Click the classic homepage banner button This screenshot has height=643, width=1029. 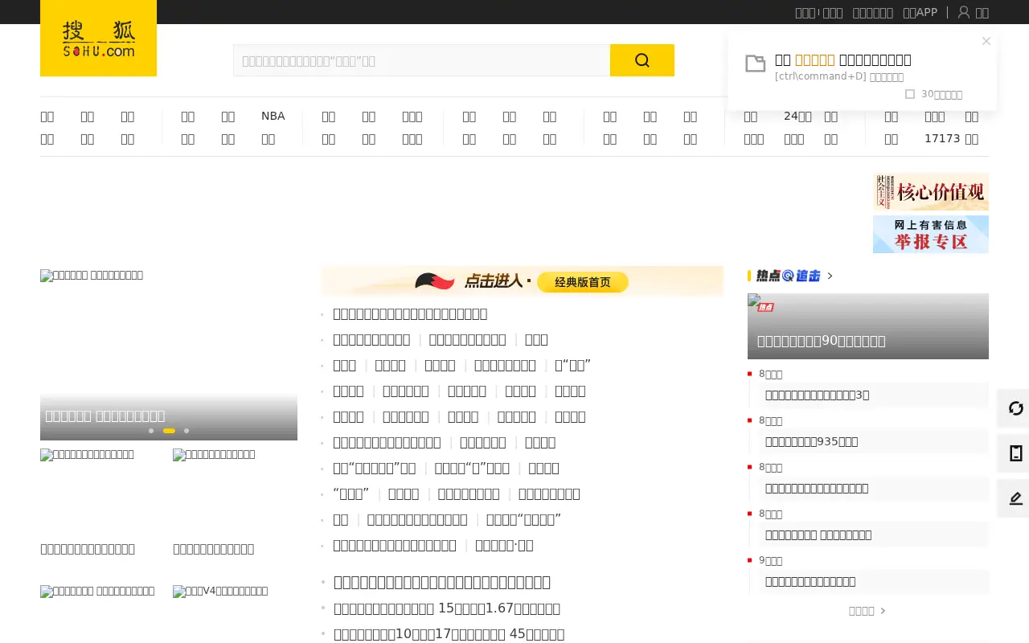pyautogui.click(x=583, y=282)
